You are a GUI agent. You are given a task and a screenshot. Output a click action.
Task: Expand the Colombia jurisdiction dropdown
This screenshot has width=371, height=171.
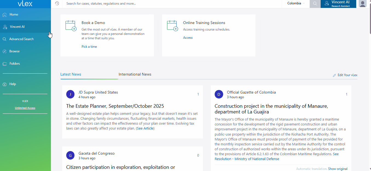pos(296,4)
